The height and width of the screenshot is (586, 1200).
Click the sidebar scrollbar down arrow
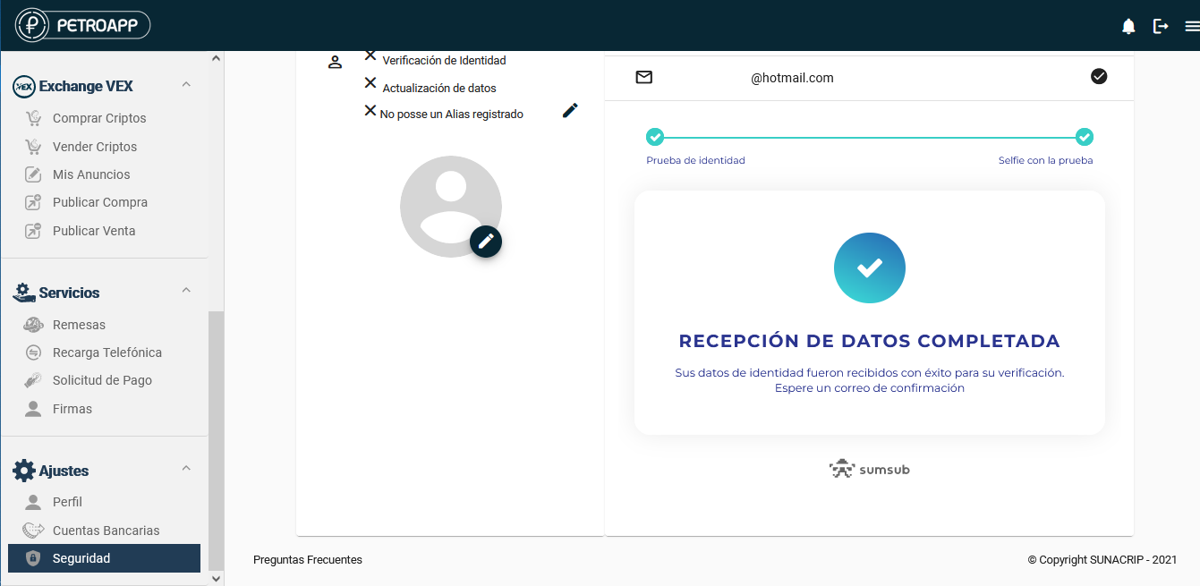pyautogui.click(x=216, y=578)
